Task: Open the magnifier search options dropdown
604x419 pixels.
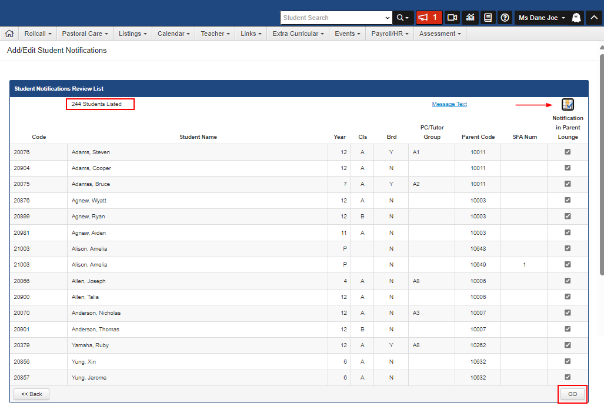Action: coord(402,18)
